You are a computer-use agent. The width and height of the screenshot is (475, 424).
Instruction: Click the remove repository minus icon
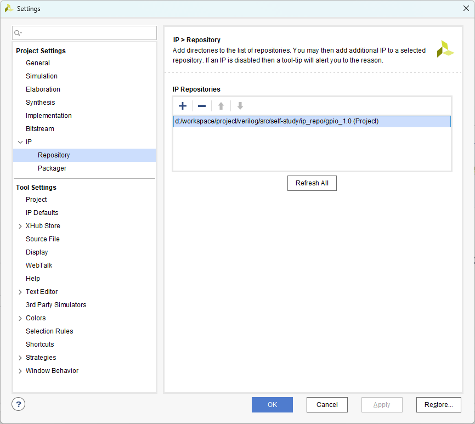[202, 106]
